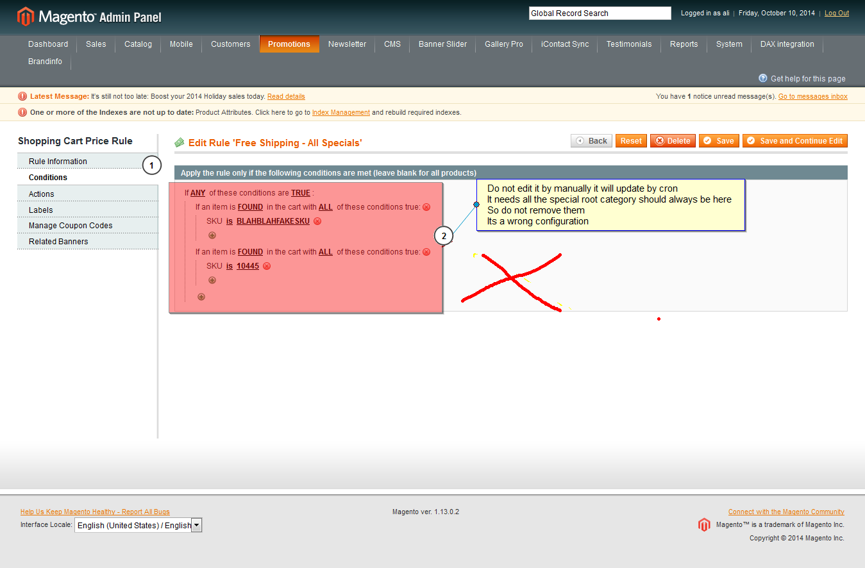Change ALL in the BLAHBLAHFAKESKU condition group
Viewport: 865px width, 568px height.
coord(326,207)
